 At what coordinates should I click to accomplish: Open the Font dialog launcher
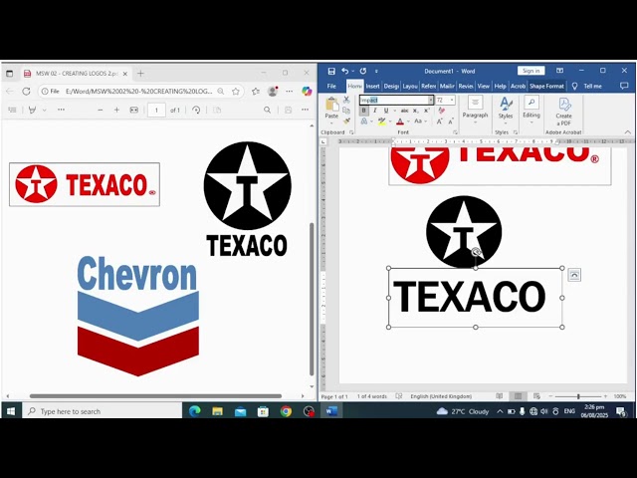tap(455, 132)
